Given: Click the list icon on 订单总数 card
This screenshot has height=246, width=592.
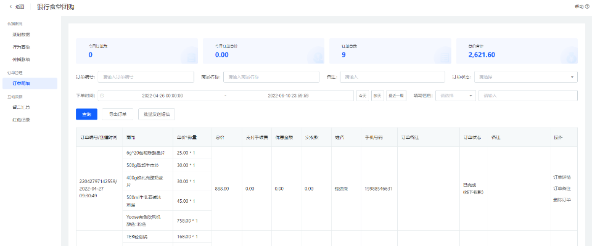Looking at the screenshot, I should pos(445,57).
